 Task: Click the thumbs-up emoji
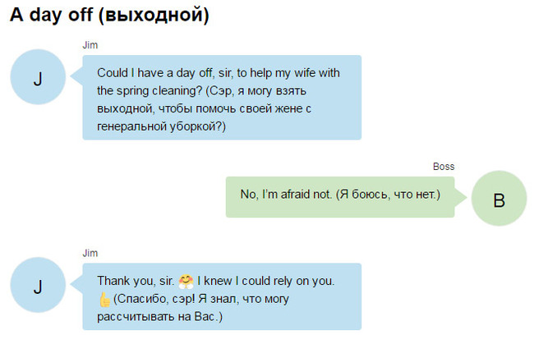[104, 299]
